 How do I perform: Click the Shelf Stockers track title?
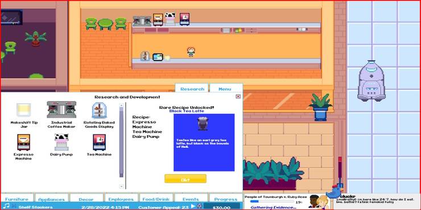point(35,207)
